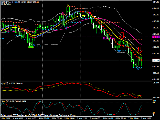160x120 pixels.
Task: Select the 64.1506 QQE scale value
Action: pos(156,83)
